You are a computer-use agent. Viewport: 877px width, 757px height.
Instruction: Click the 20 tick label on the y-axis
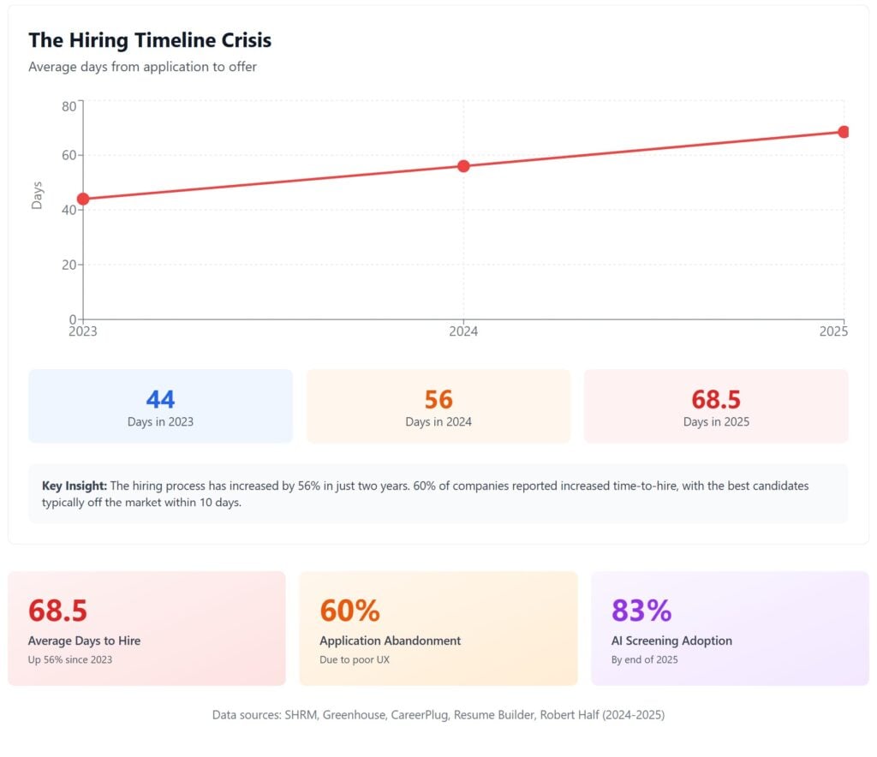point(69,265)
